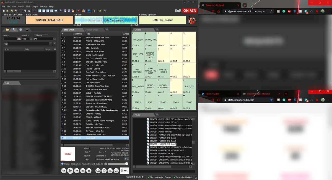Select playlist row Dua Lipa - Hallucinate

(x=95, y=65)
